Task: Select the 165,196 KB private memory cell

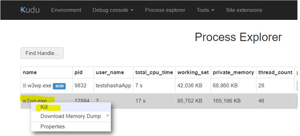Action: [233, 101]
